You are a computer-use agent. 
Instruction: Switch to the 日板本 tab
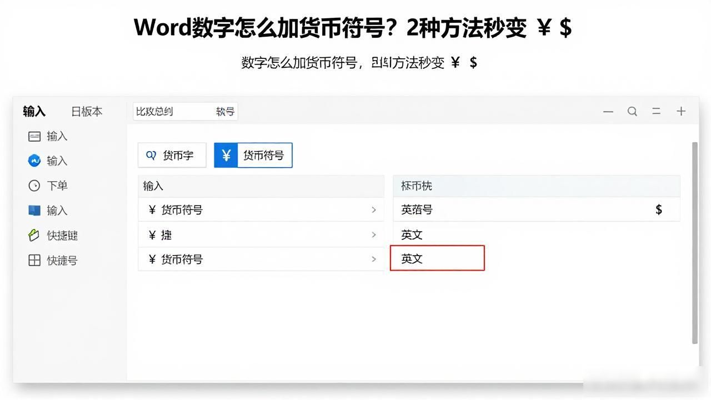(x=87, y=111)
